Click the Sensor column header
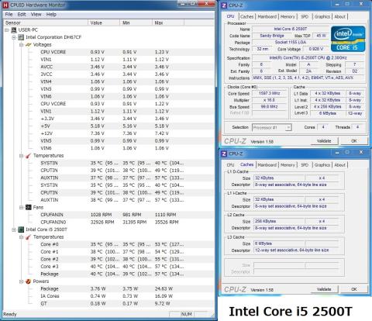 click(46, 23)
